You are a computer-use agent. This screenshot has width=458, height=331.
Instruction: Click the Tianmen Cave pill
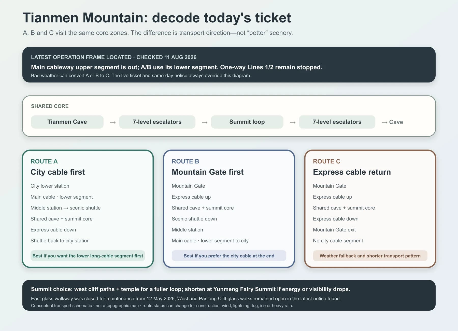[x=67, y=122]
